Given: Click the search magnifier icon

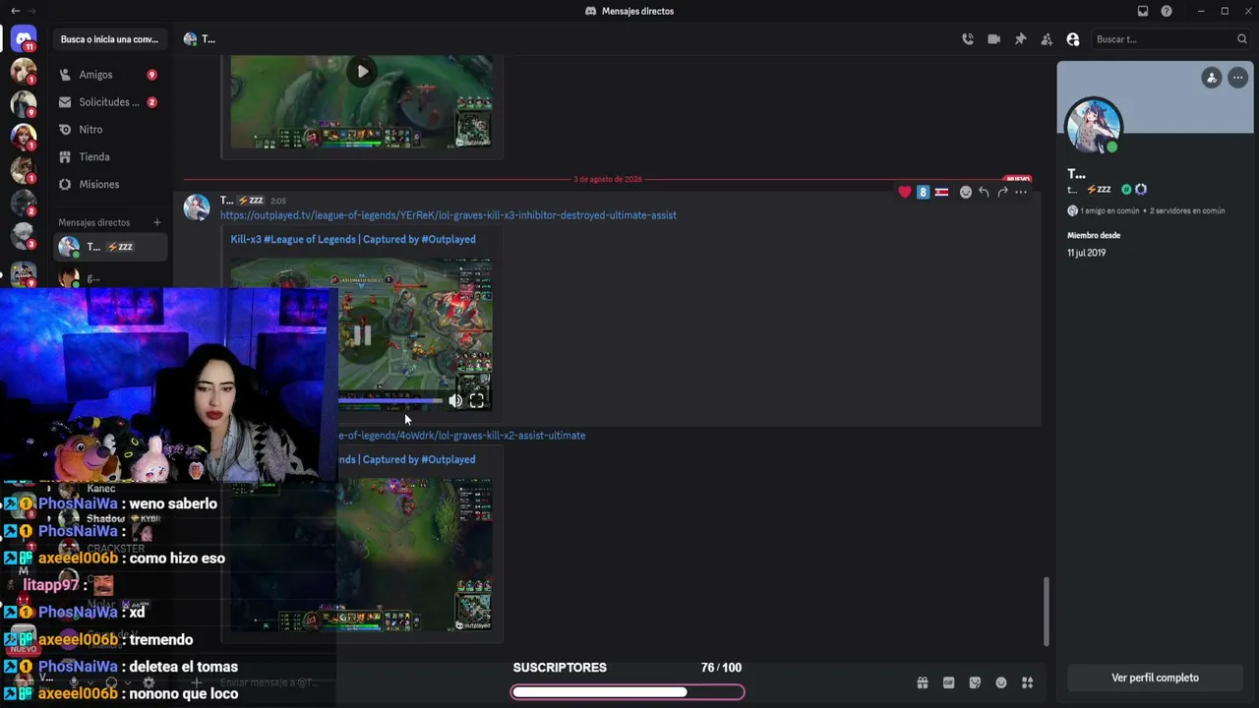Looking at the screenshot, I should point(1242,39).
